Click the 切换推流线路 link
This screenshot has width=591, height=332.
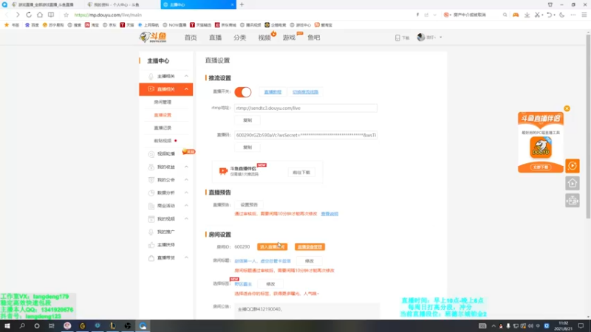305,91
